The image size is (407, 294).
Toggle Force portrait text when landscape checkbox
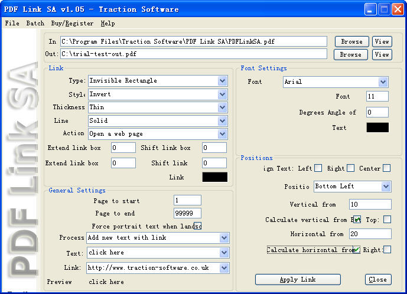198,226
